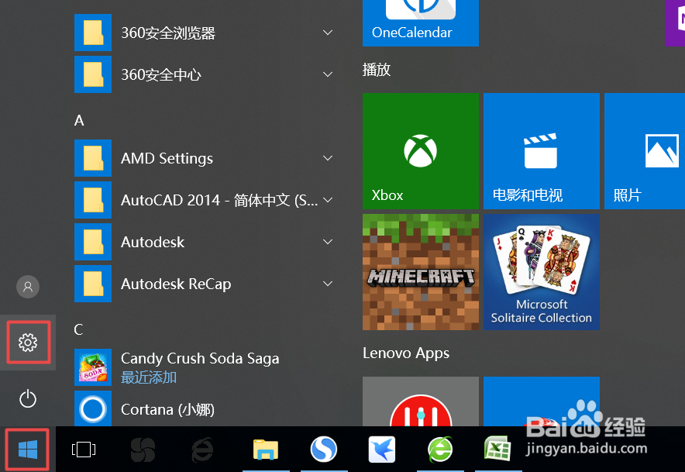The image size is (685, 472).
Task: Click the 播放 group heading
Action: [377, 70]
